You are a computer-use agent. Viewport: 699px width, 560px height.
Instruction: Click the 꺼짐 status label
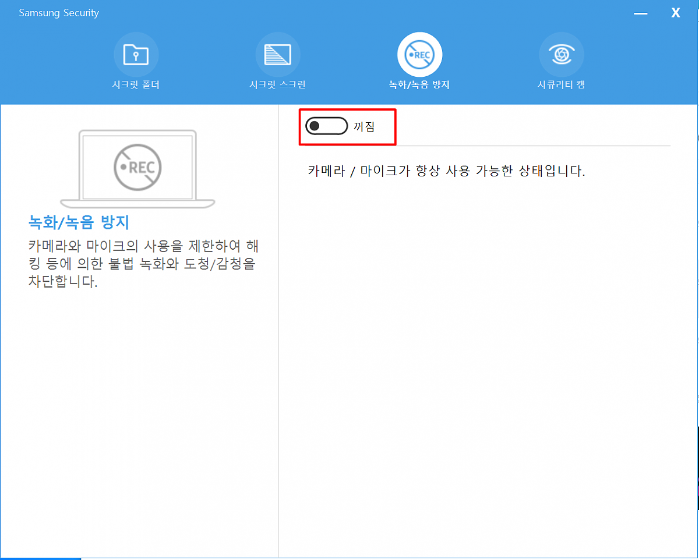pos(364,126)
